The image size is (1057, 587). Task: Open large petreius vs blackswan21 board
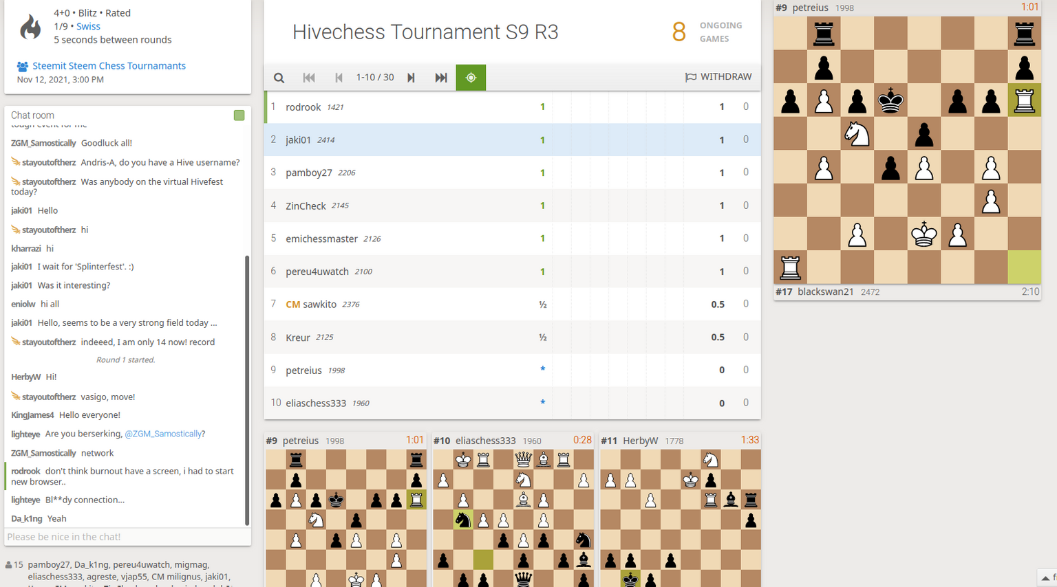(x=907, y=150)
